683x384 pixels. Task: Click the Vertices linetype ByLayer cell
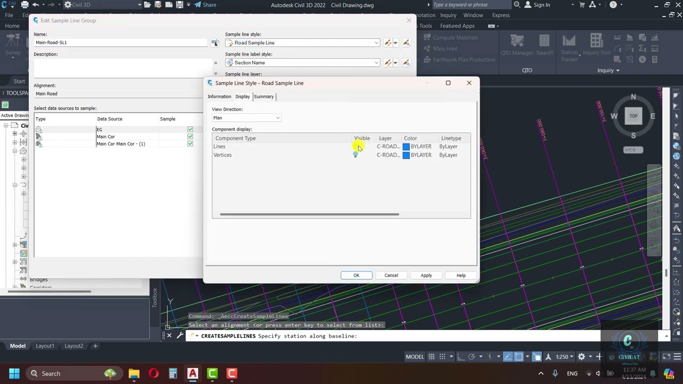(x=448, y=155)
